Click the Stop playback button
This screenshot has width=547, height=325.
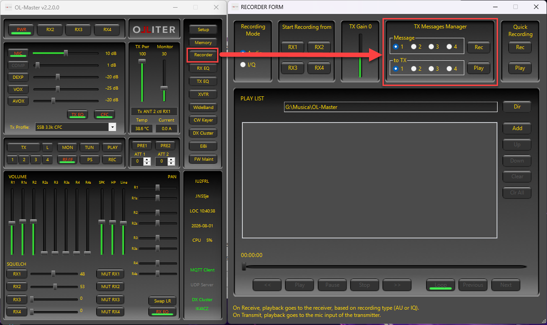pos(364,285)
